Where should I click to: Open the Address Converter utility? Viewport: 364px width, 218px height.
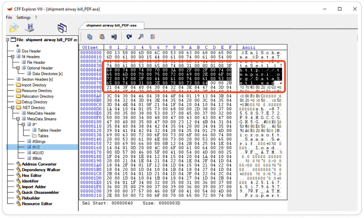(39, 164)
